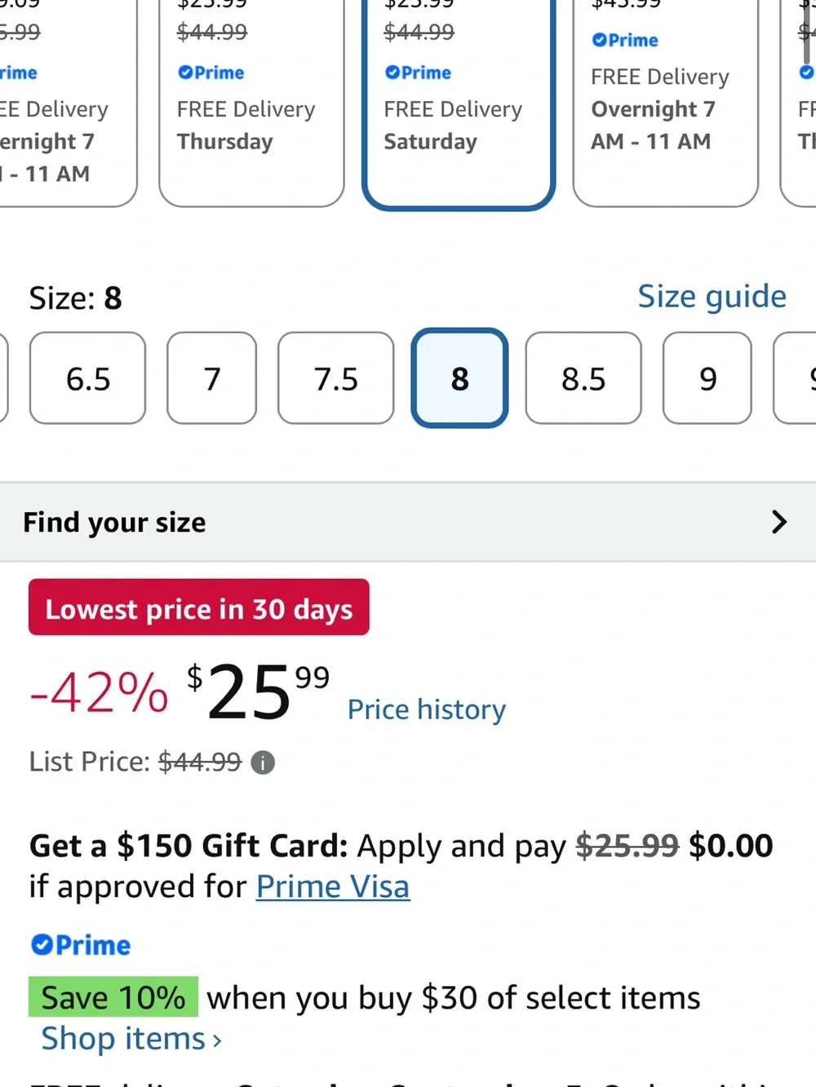Select option with Overnight 7 AM delivery on right

[x=666, y=102]
